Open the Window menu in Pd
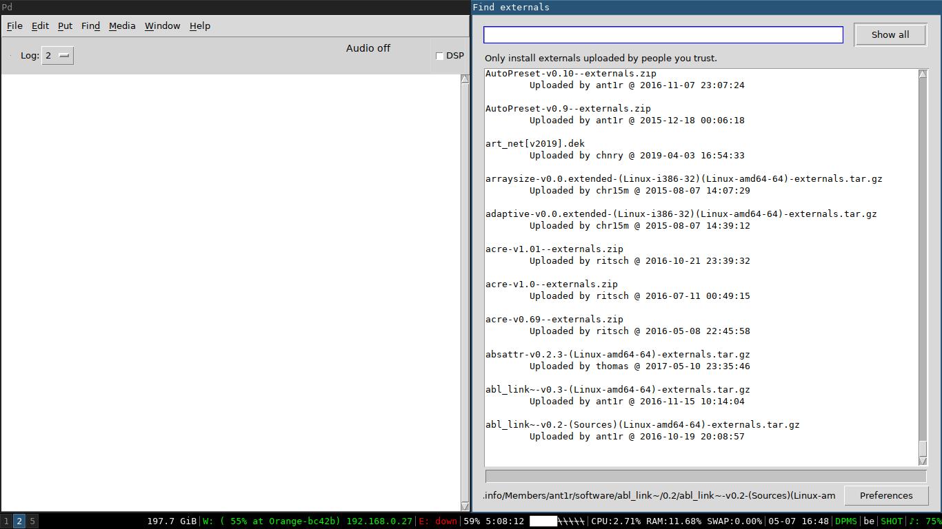 pyautogui.click(x=162, y=25)
